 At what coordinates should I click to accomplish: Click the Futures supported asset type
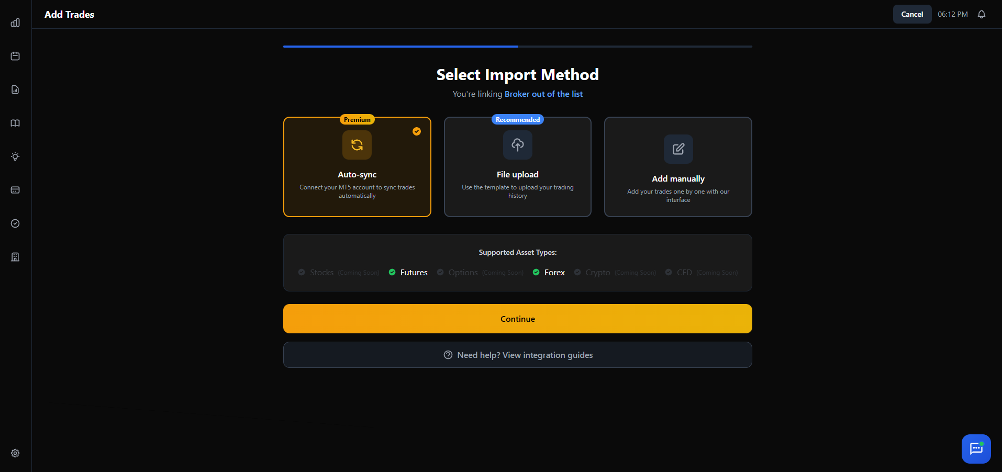click(x=413, y=273)
